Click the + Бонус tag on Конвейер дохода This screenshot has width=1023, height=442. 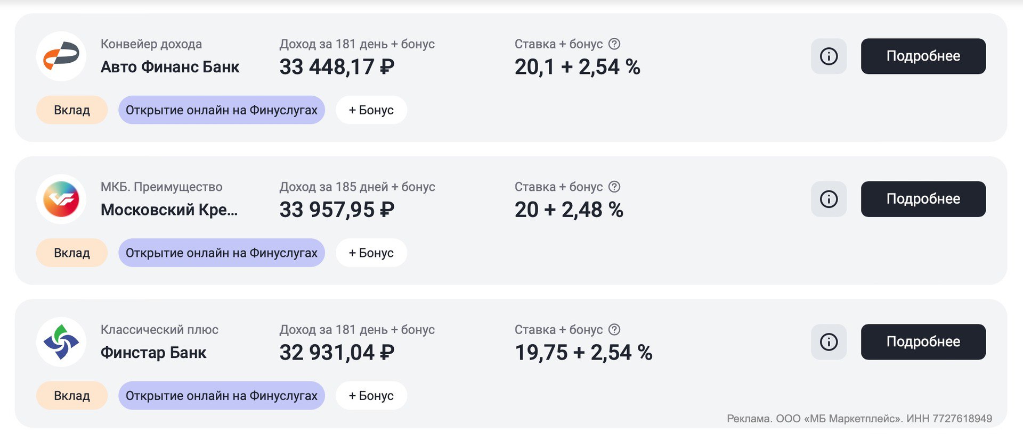pyautogui.click(x=371, y=110)
